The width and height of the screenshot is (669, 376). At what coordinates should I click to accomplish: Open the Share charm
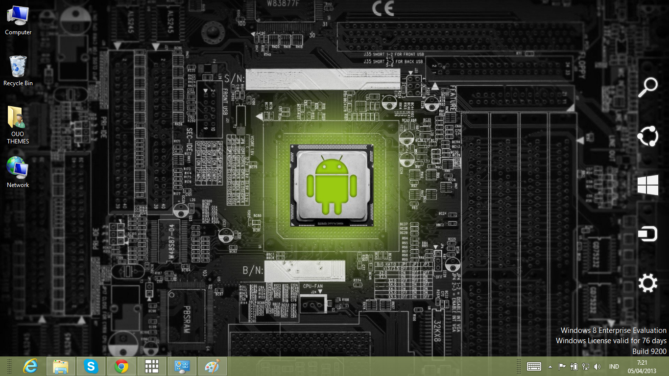[x=648, y=136]
